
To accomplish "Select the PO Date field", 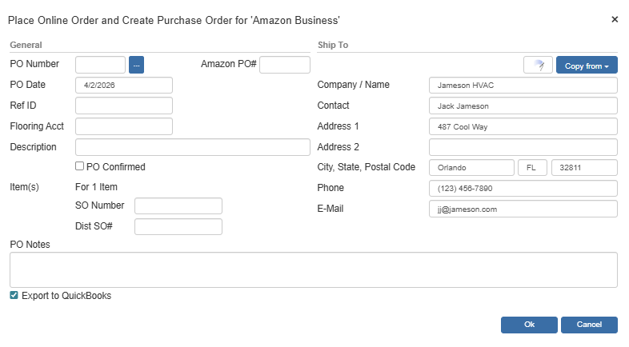I will coord(124,85).
